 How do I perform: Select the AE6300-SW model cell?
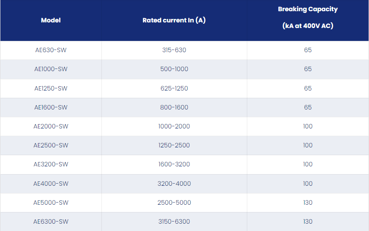coord(51,222)
